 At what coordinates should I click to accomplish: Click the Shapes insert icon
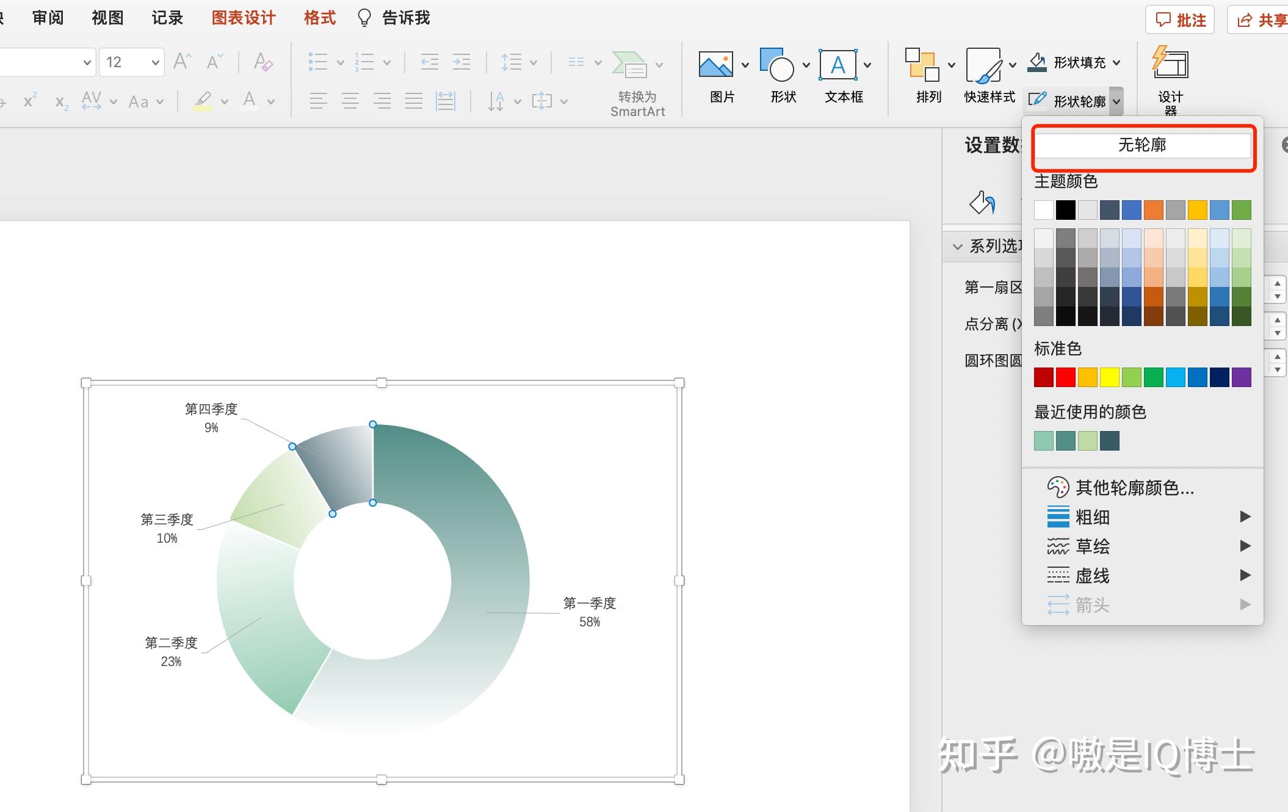click(777, 65)
